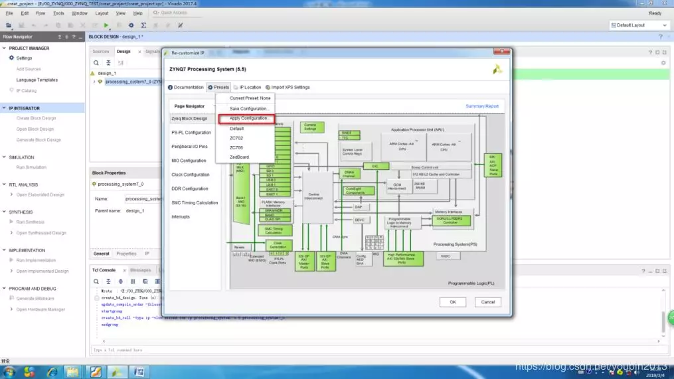Click the Flow Navigator help question mark
The height and width of the screenshot is (379, 674).
(74, 37)
